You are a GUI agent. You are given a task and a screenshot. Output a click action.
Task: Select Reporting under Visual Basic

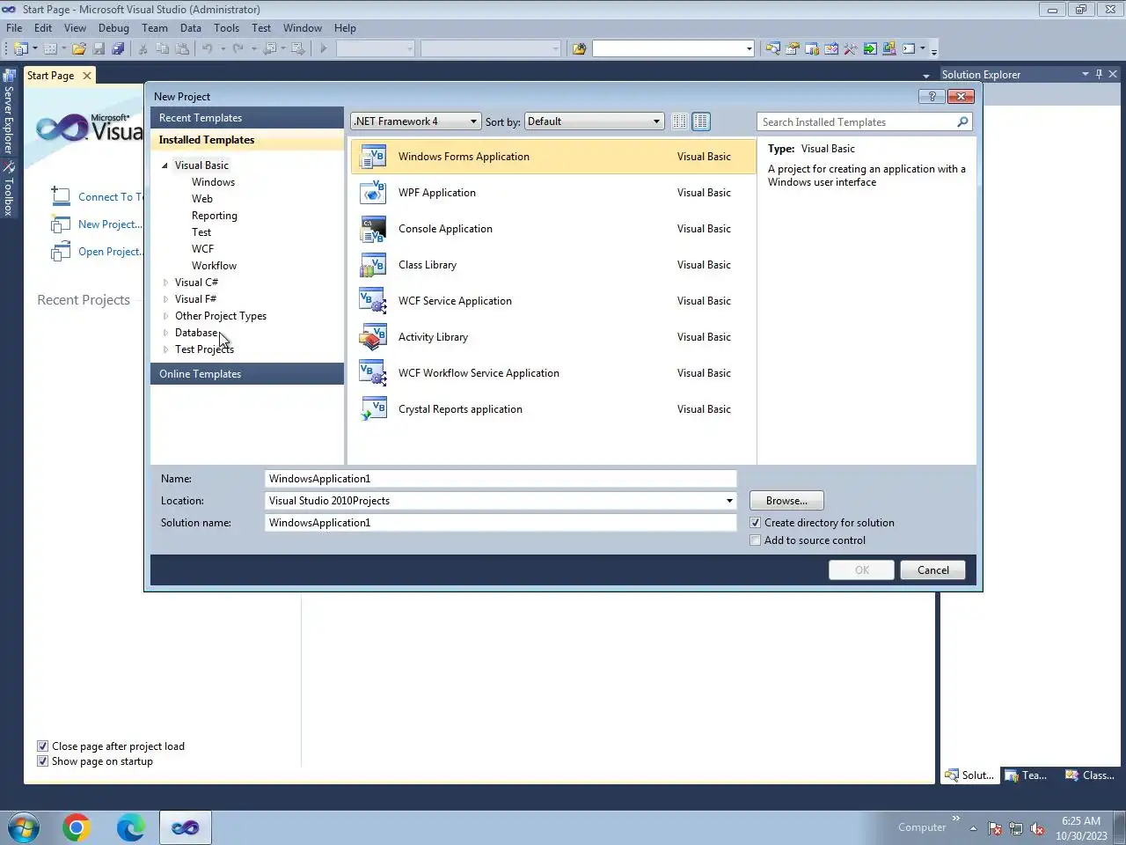[215, 216]
